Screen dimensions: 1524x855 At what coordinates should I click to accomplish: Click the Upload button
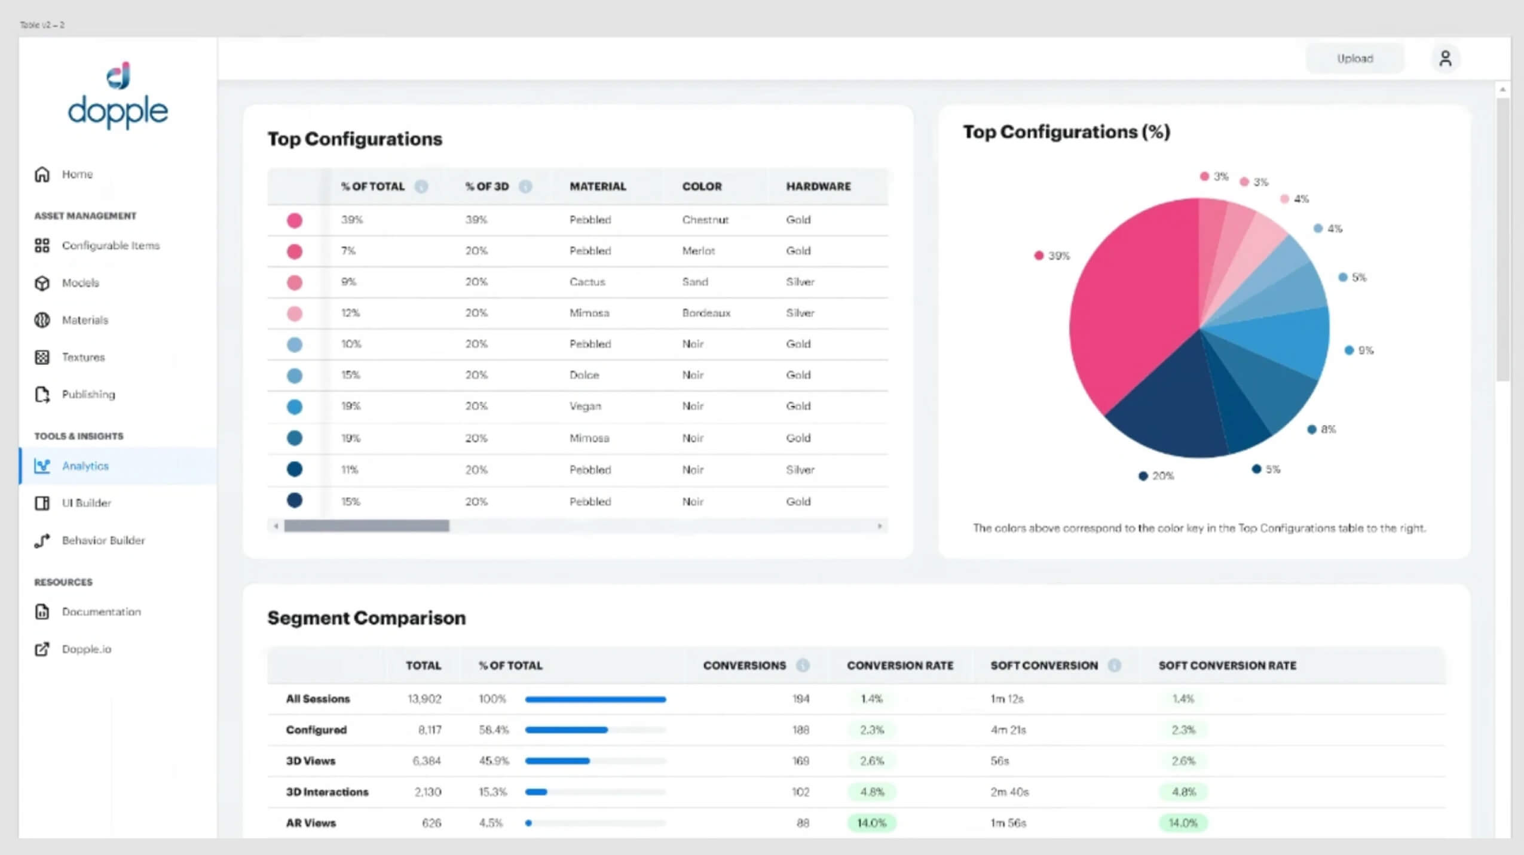[x=1355, y=59]
